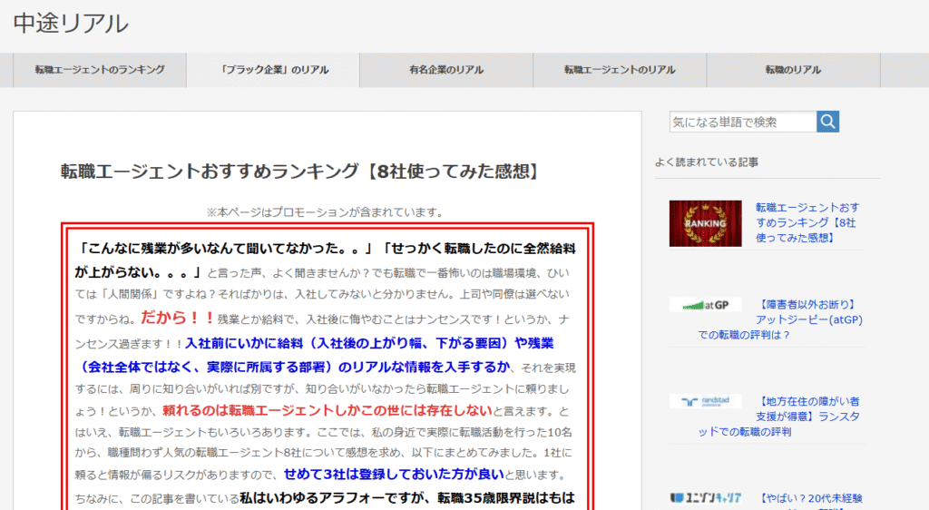The image size is (929, 510).
Task: Open 転職エージェントのランキング nav tab
Action: pos(100,70)
